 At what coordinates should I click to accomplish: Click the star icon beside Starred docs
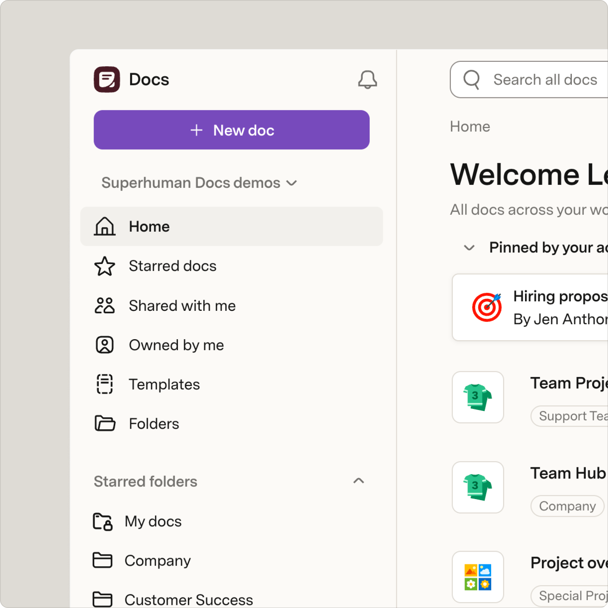coord(105,266)
